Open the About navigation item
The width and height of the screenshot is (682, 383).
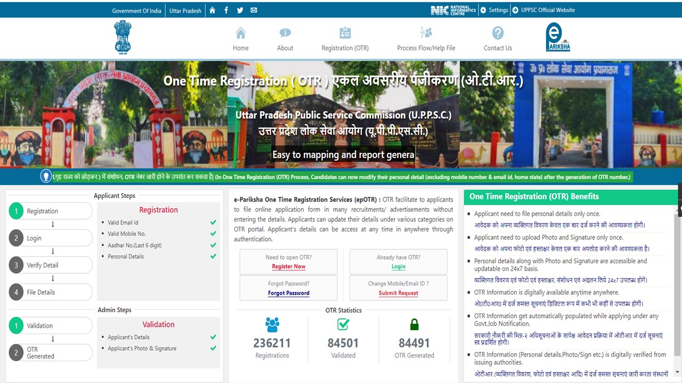285,40
